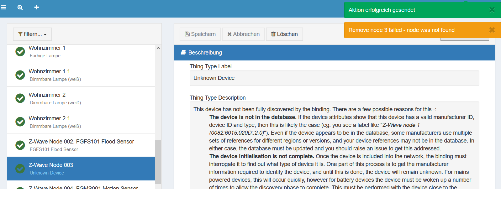Click the Abbrechen button

[x=243, y=34]
